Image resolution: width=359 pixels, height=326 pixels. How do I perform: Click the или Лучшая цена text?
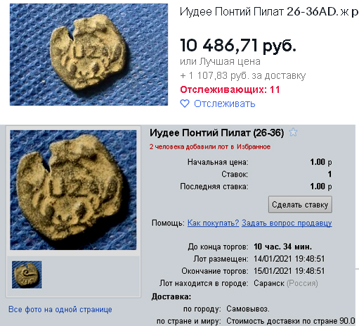(220, 62)
